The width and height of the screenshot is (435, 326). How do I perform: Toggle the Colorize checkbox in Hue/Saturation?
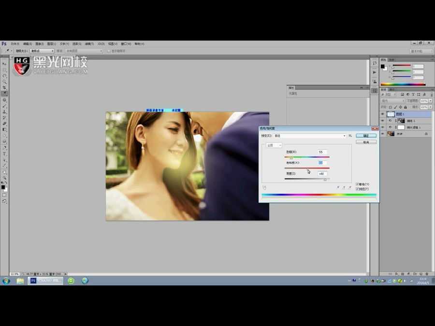(357, 184)
